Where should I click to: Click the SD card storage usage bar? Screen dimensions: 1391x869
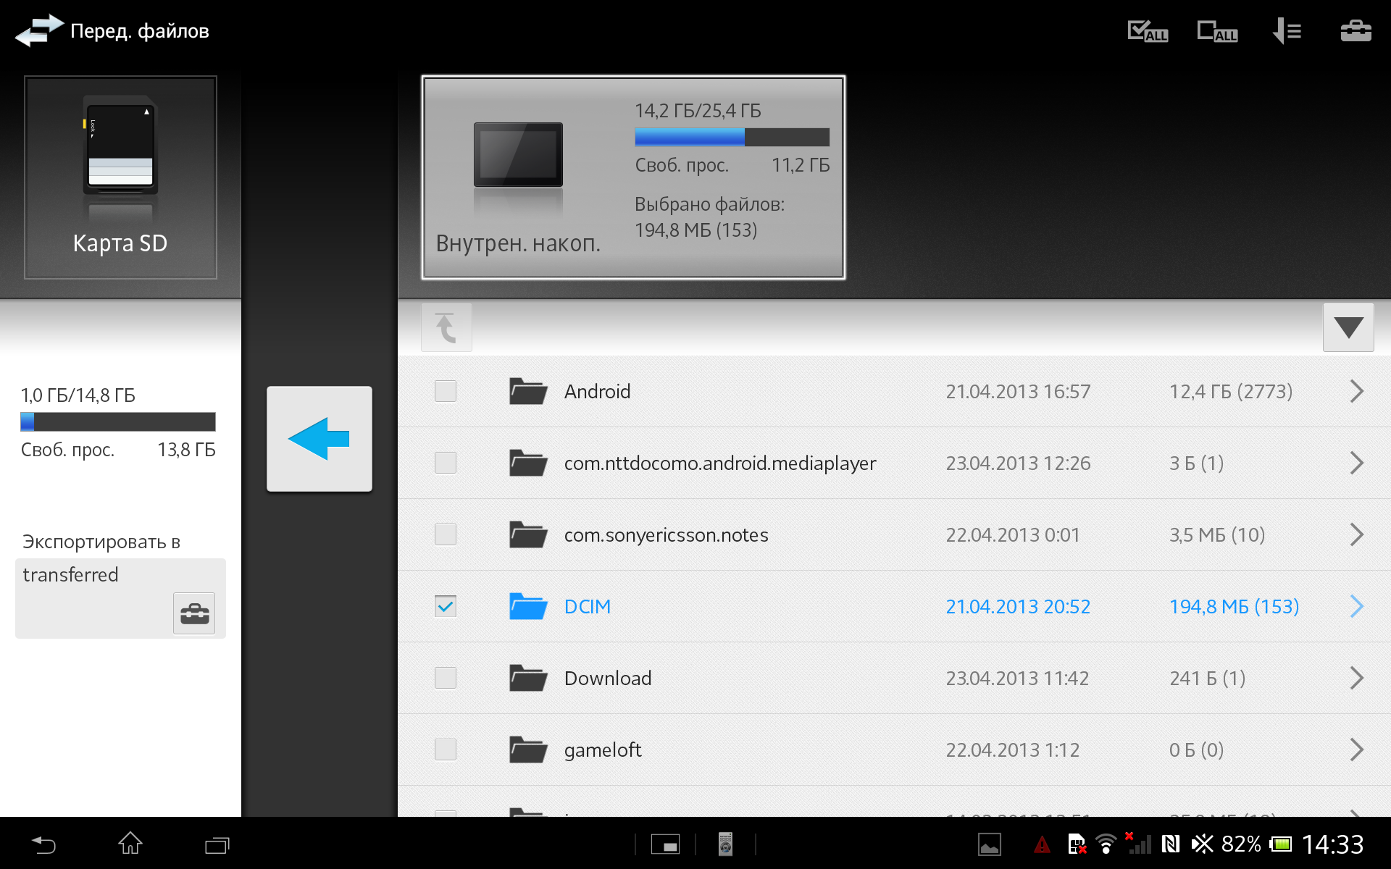point(118,421)
